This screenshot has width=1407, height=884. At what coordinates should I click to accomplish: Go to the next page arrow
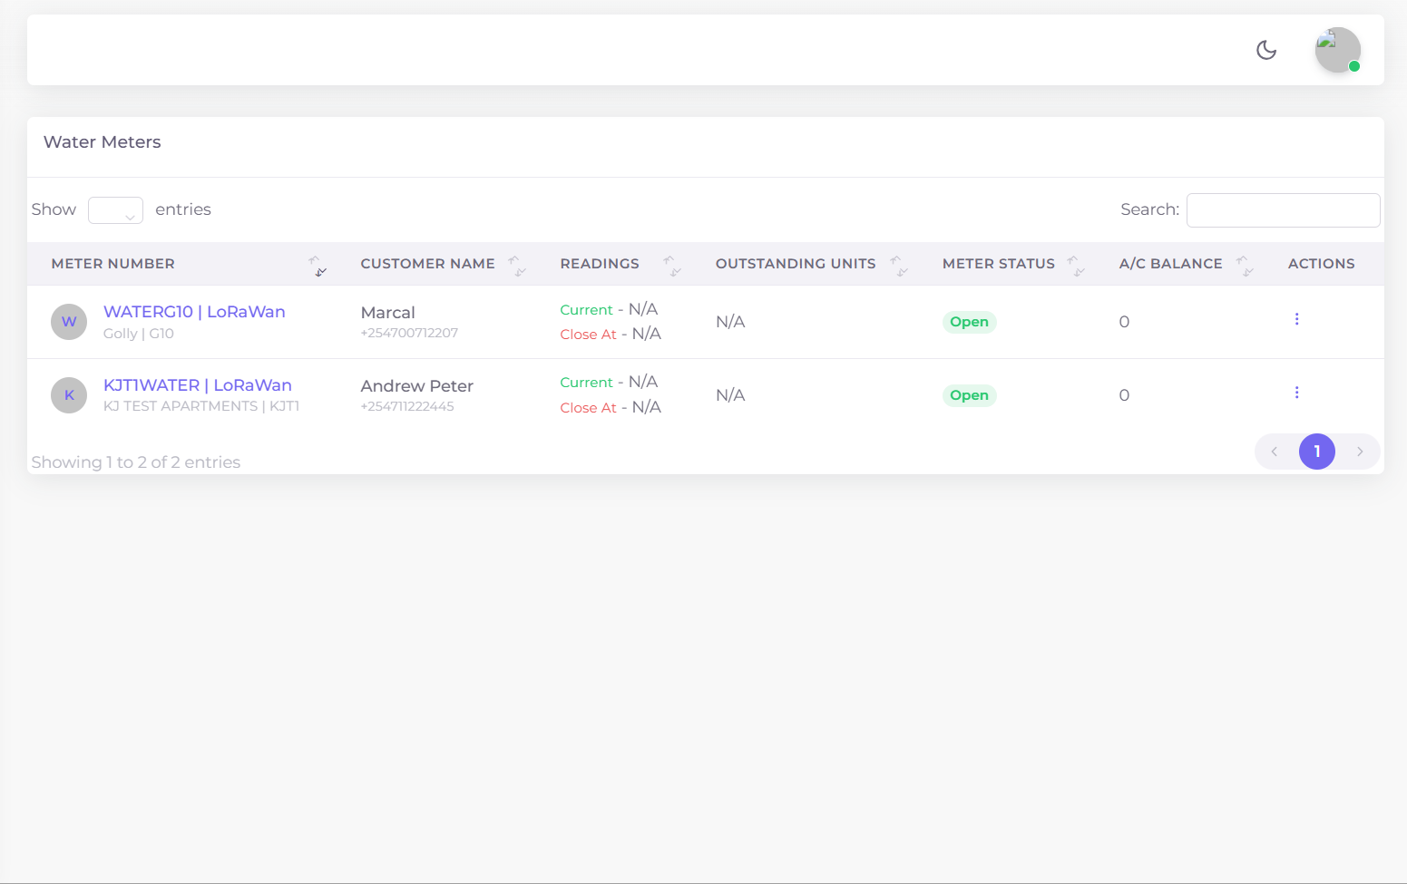coord(1360,452)
